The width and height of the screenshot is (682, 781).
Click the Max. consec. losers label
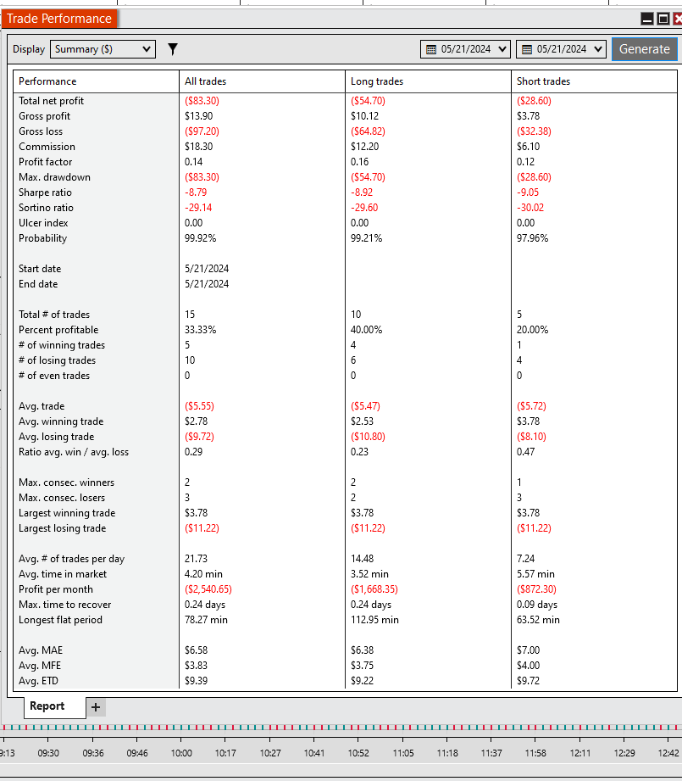coord(62,498)
